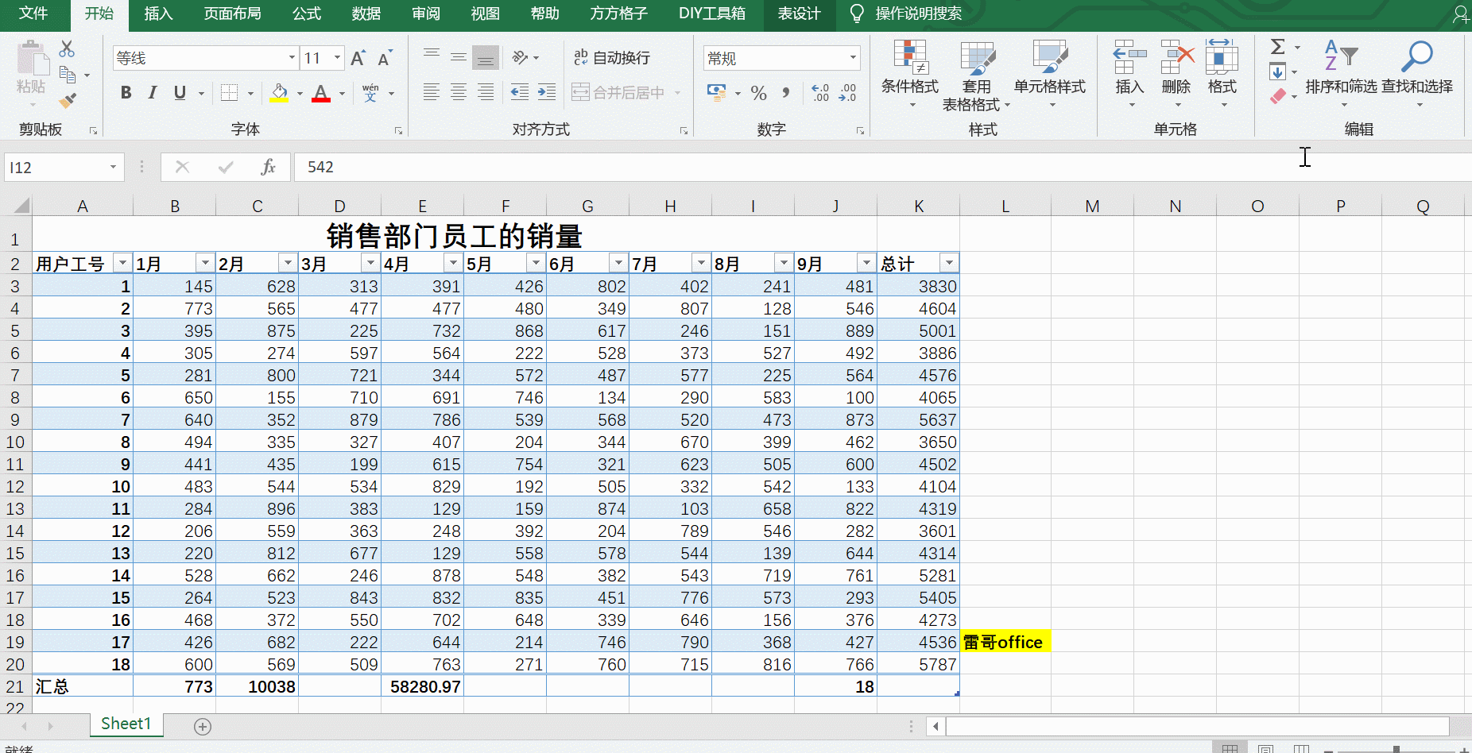Apply the yellow fill color bucket
The image size is (1472, 753).
tap(279, 93)
